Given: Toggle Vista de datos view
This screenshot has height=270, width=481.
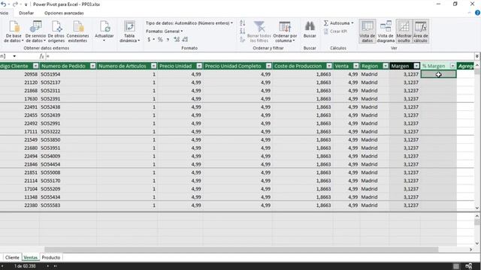Looking at the screenshot, I should 368,31.
